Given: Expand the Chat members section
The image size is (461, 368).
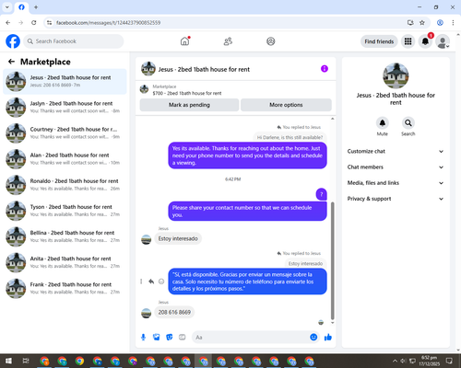Looking at the screenshot, I should 396,167.
